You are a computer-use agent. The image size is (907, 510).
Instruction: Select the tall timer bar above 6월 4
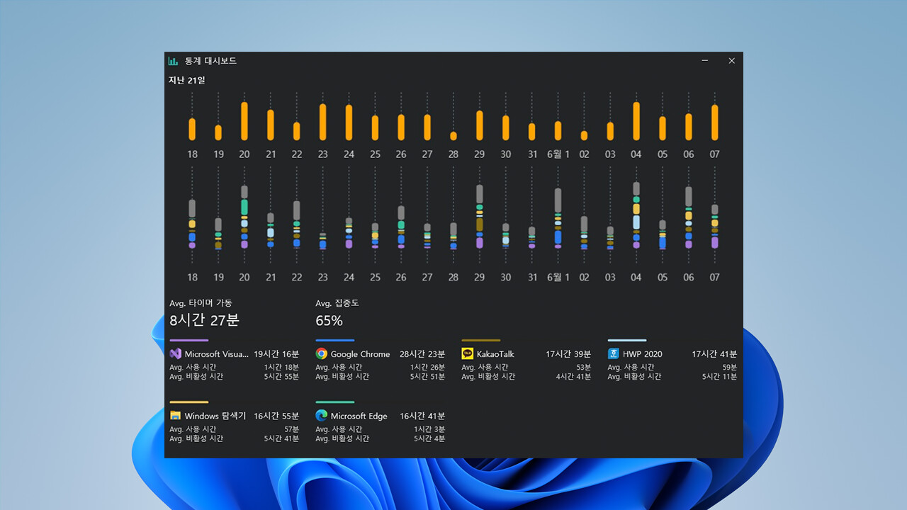(636, 120)
